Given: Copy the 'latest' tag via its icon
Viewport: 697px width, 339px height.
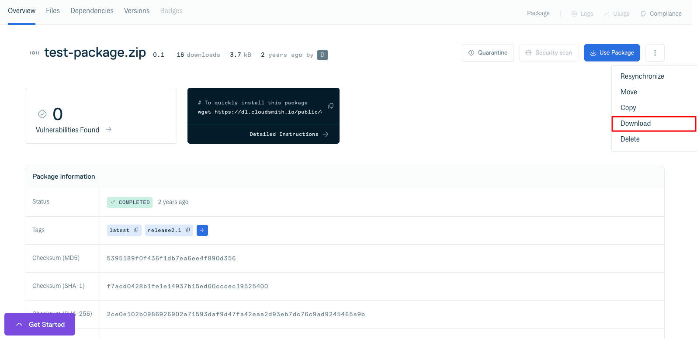Looking at the screenshot, I should [x=136, y=230].
